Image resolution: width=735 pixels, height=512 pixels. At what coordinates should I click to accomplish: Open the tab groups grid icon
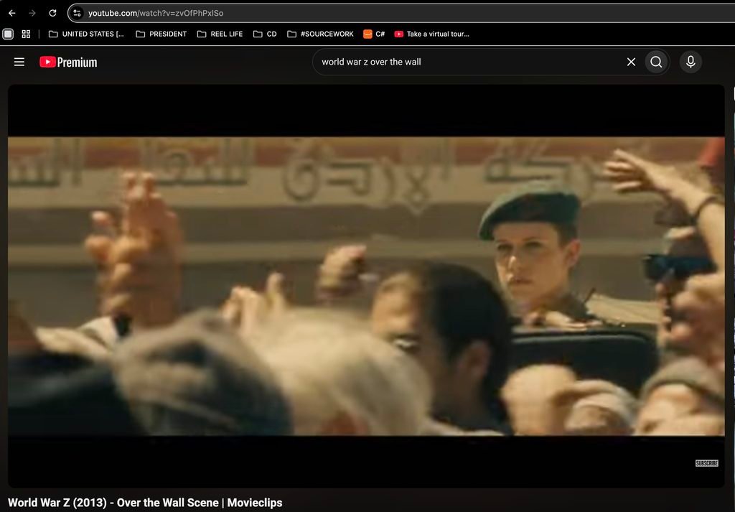tap(27, 34)
